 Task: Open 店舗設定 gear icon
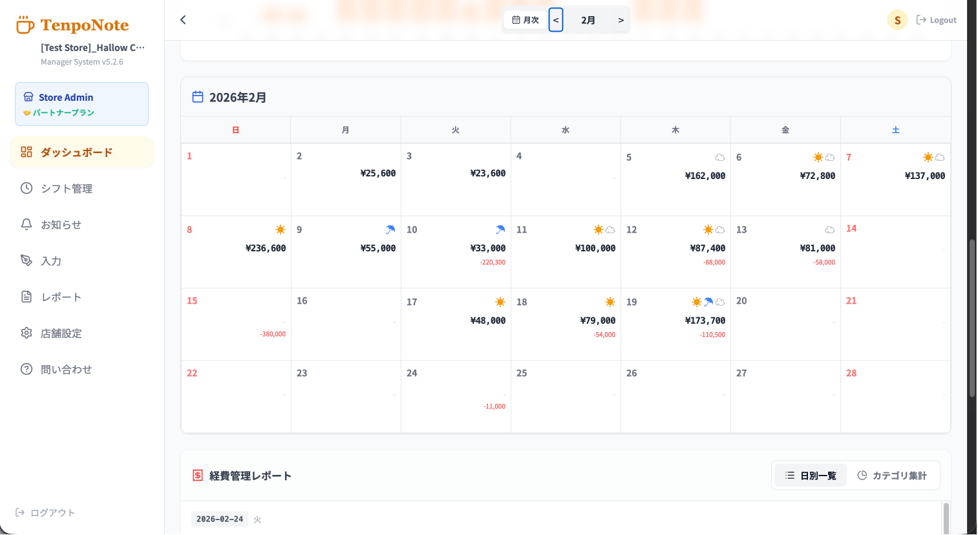(27, 333)
